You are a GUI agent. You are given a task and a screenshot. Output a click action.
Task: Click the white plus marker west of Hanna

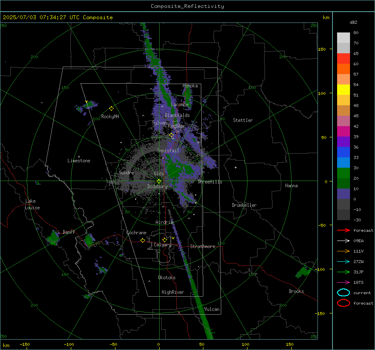coord(235,167)
